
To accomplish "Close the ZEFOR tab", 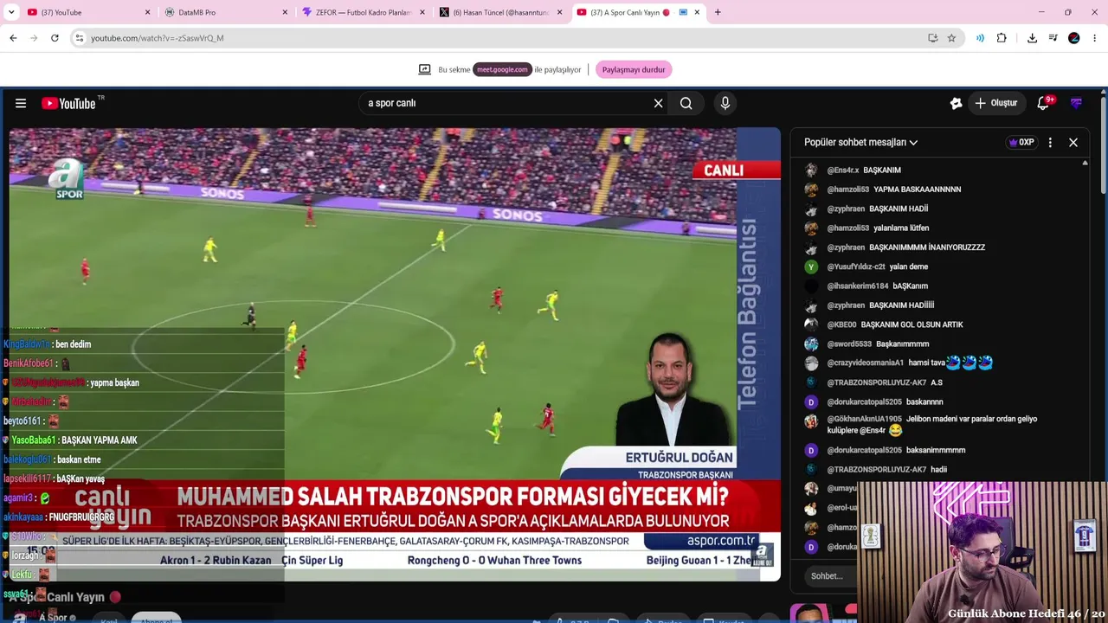I will [x=422, y=12].
